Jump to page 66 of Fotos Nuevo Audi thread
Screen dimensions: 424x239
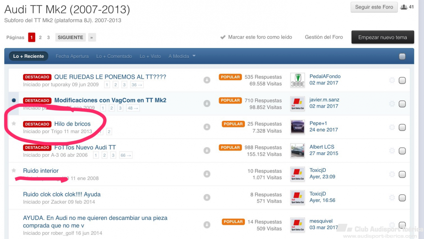126,155
